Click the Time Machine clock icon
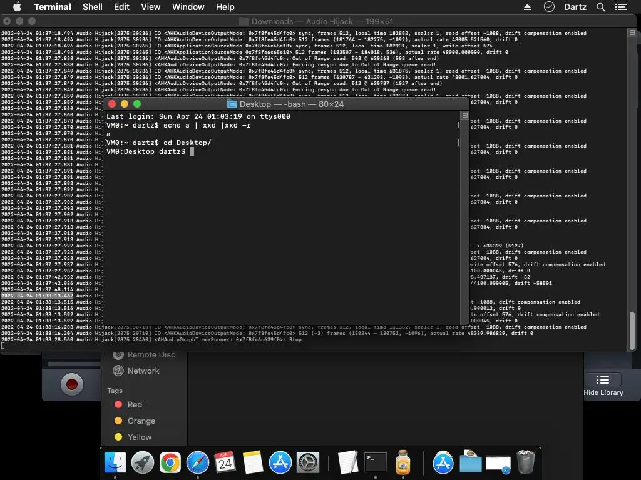 tap(549, 7)
